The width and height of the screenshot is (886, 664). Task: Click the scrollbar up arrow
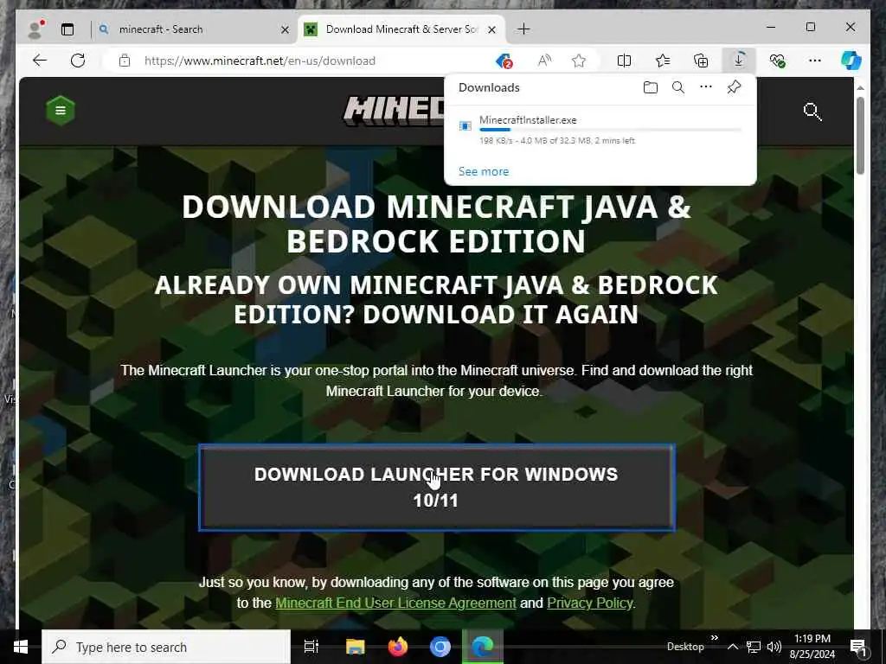tap(860, 88)
